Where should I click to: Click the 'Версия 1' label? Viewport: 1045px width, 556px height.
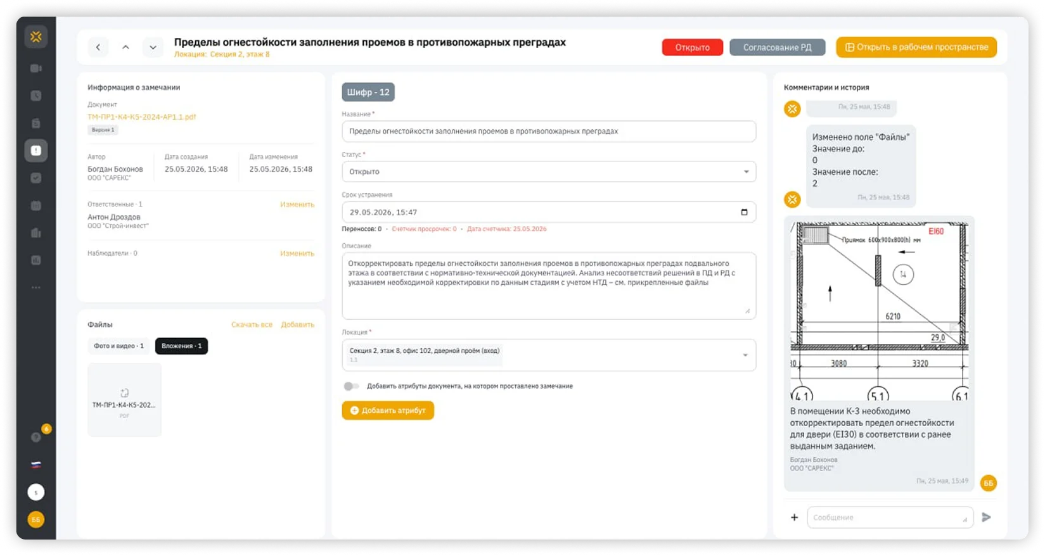coord(103,130)
